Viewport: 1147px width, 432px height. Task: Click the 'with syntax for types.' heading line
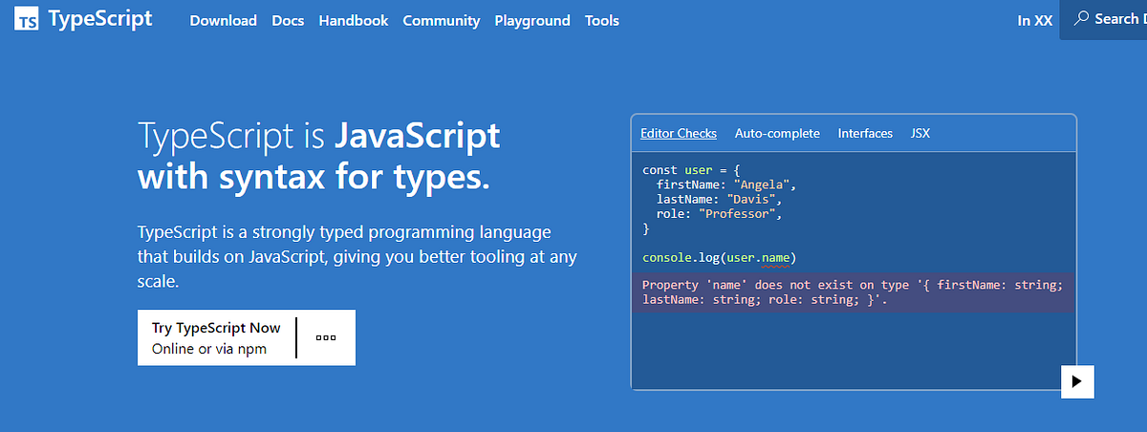(x=314, y=178)
